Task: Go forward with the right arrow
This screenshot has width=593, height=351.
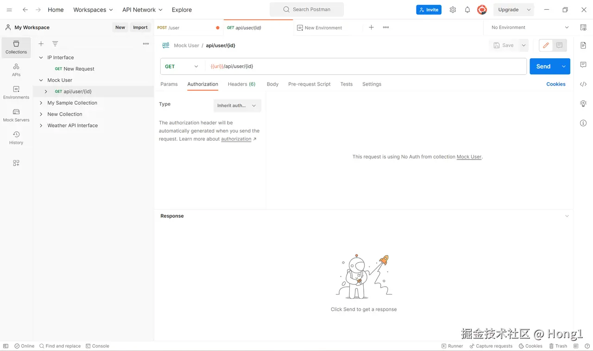Action: [38, 10]
